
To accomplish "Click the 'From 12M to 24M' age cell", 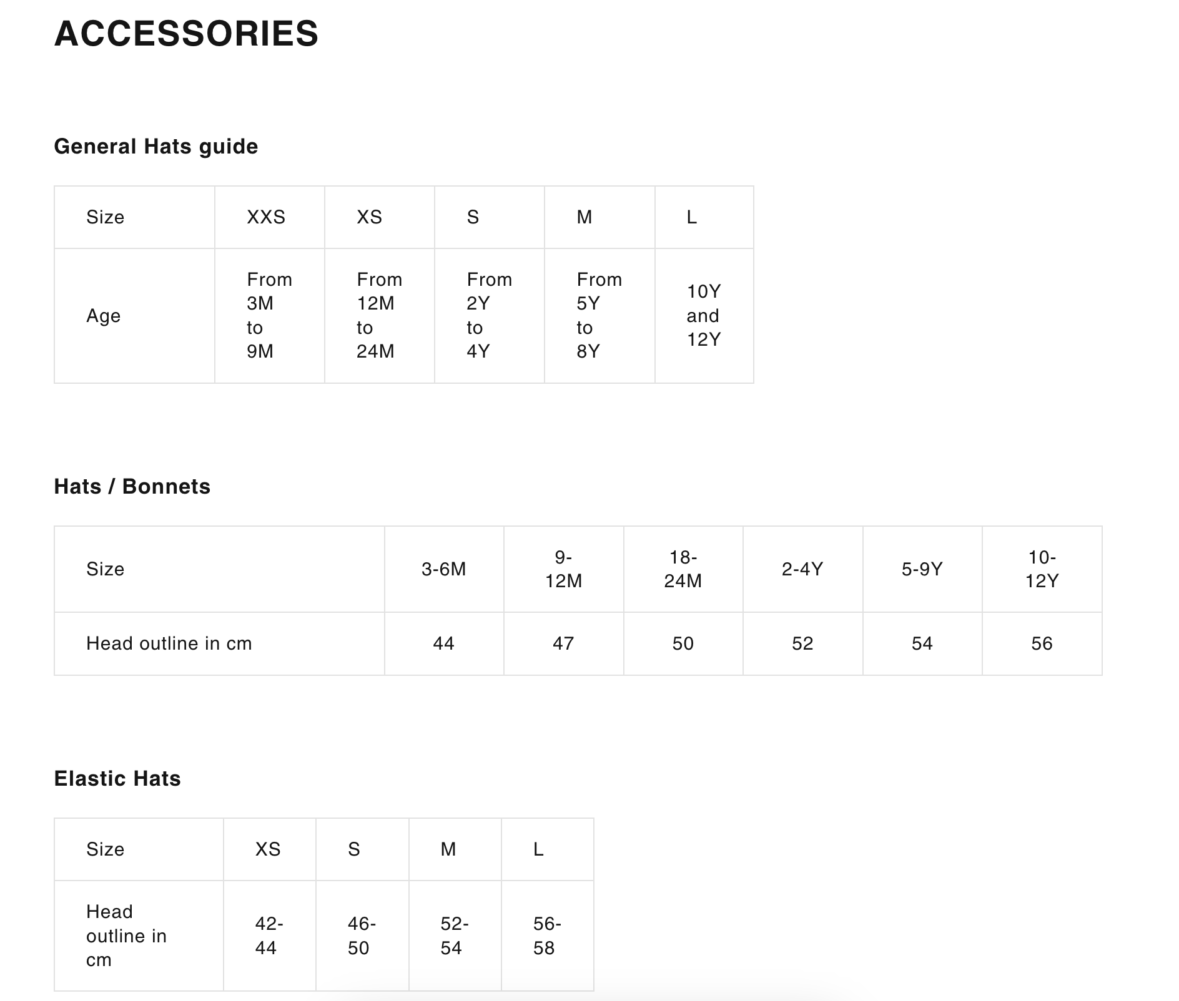I will tap(379, 315).
